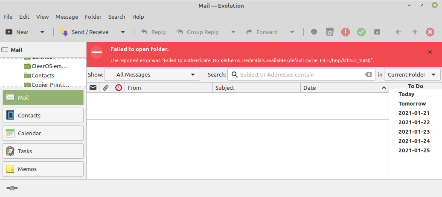
Task: Click the 2021-01-24 To Do date
Action: pyautogui.click(x=414, y=141)
